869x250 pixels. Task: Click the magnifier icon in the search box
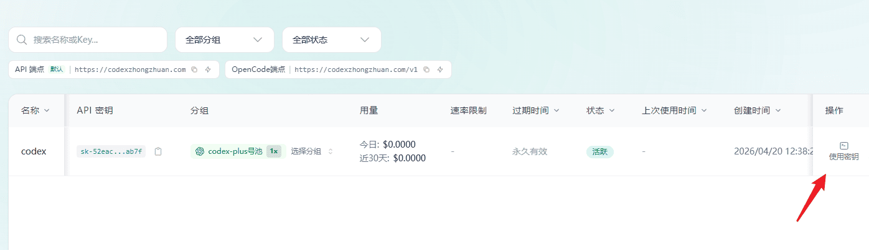click(22, 40)
